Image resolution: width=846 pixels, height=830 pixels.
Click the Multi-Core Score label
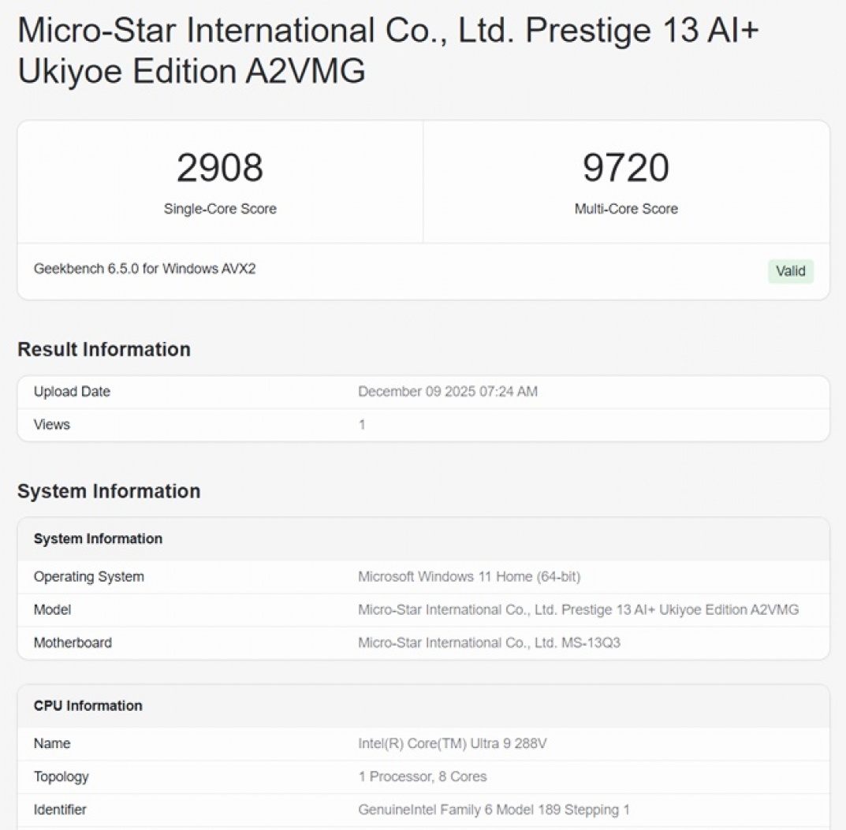point(626,209)
